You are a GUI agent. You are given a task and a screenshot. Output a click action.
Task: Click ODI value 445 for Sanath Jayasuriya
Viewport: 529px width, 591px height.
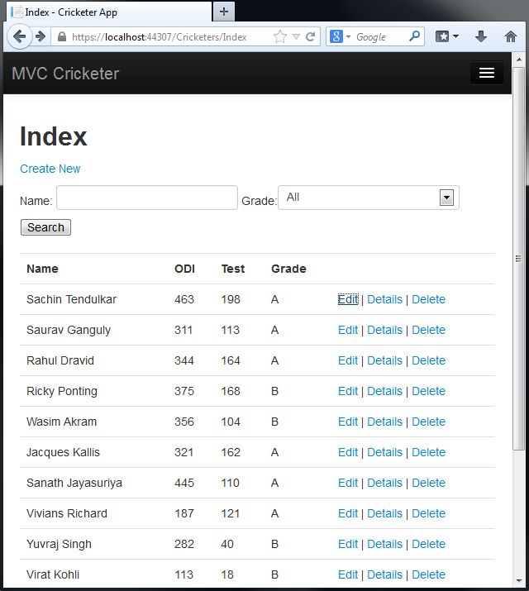point(184,483)
